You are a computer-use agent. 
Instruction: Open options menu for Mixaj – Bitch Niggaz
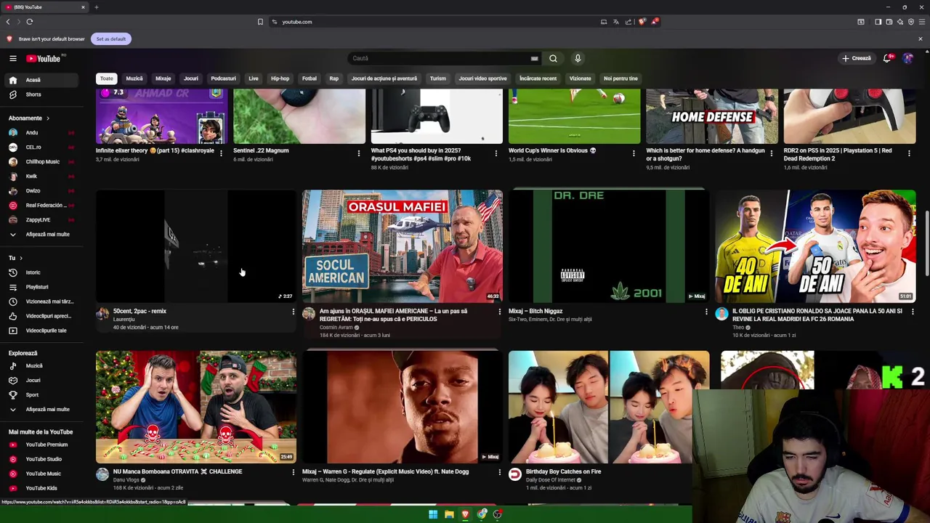pyautogui.click(x=706, y=312)
